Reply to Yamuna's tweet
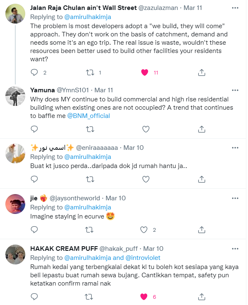Screen dimensions: 248x305 point(35,129)
